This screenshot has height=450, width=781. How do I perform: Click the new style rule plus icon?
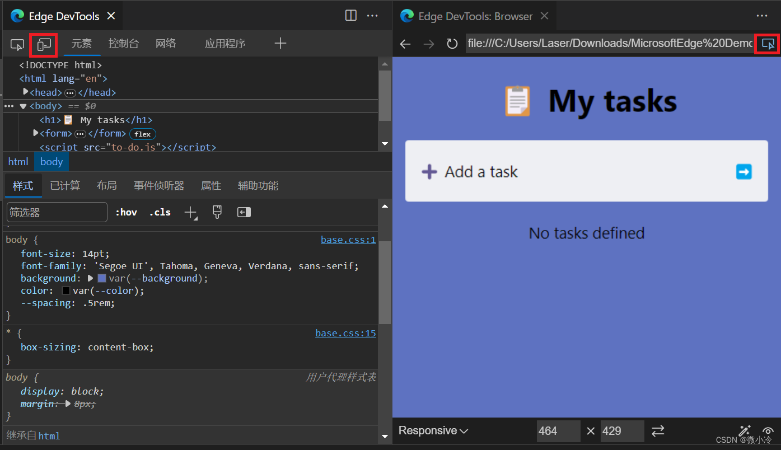click(189, 212)
